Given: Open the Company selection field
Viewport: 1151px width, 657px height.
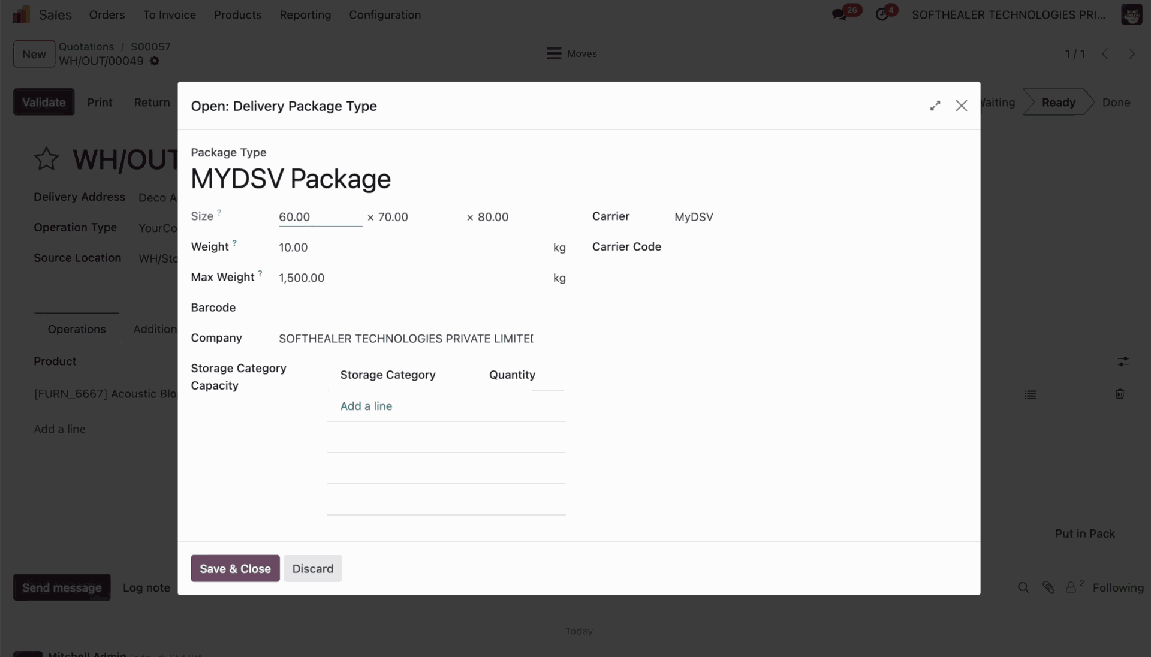Looking at the screenshot, I should [406, 339].
